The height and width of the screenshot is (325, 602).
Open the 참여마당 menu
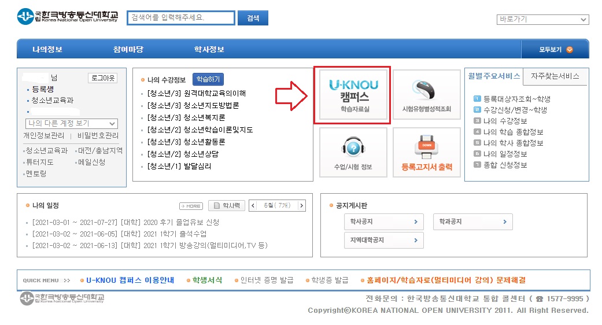pyautogui.click(x=128, y=50)
